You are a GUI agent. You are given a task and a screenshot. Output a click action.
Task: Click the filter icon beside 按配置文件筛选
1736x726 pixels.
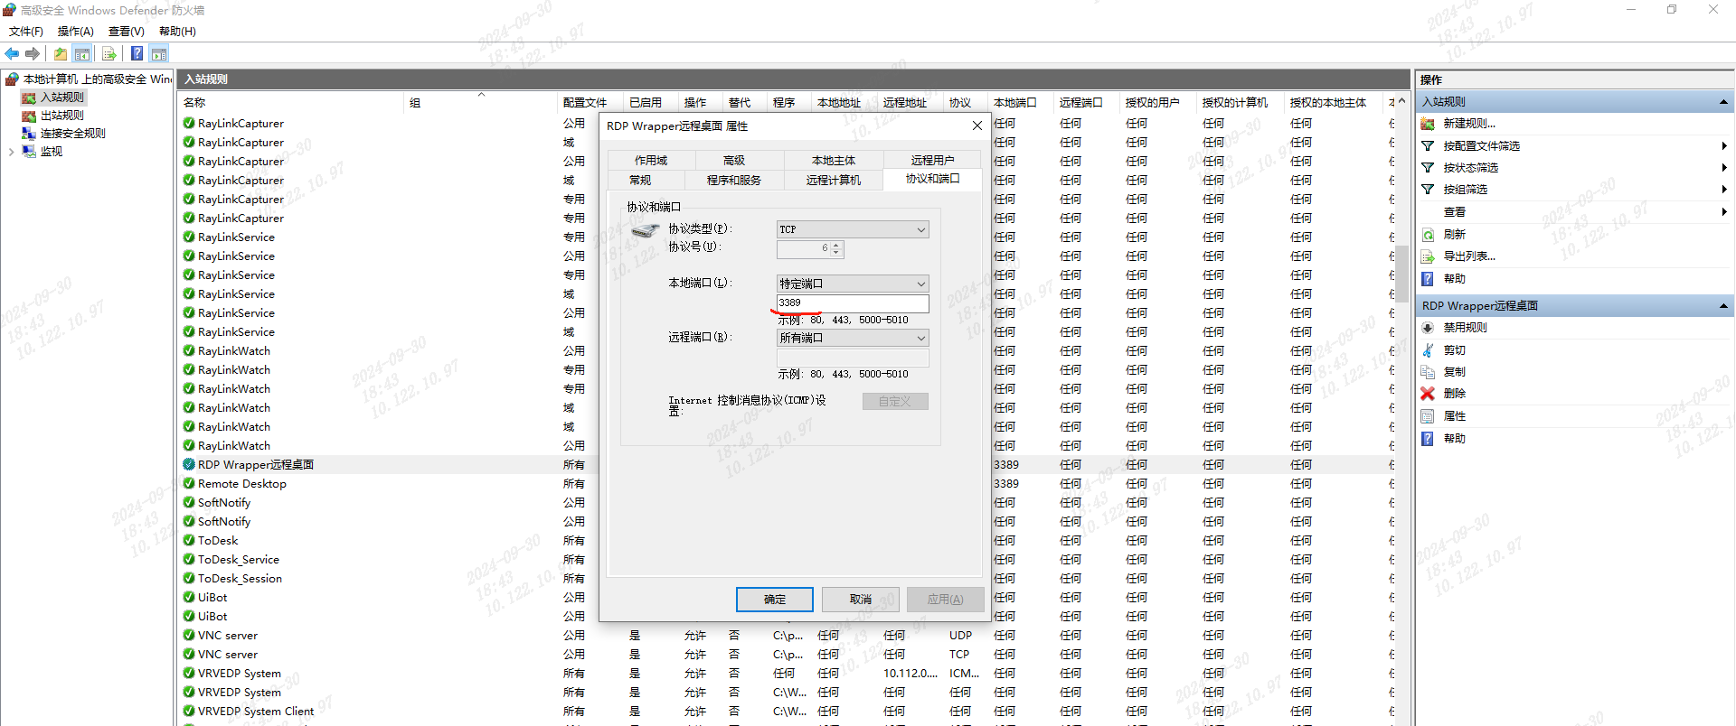tap(1428, 145)
